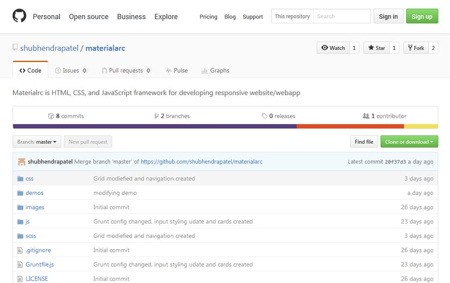Click the css folder icon
Viewport: 450px width, 283px height.
[20, 178]
